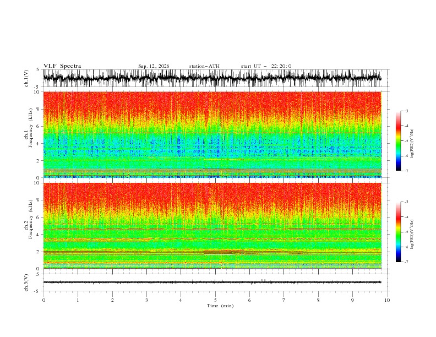436x337 pixels.
Task: Click the start UT 22:20:0 label
Action: point(266,66)
